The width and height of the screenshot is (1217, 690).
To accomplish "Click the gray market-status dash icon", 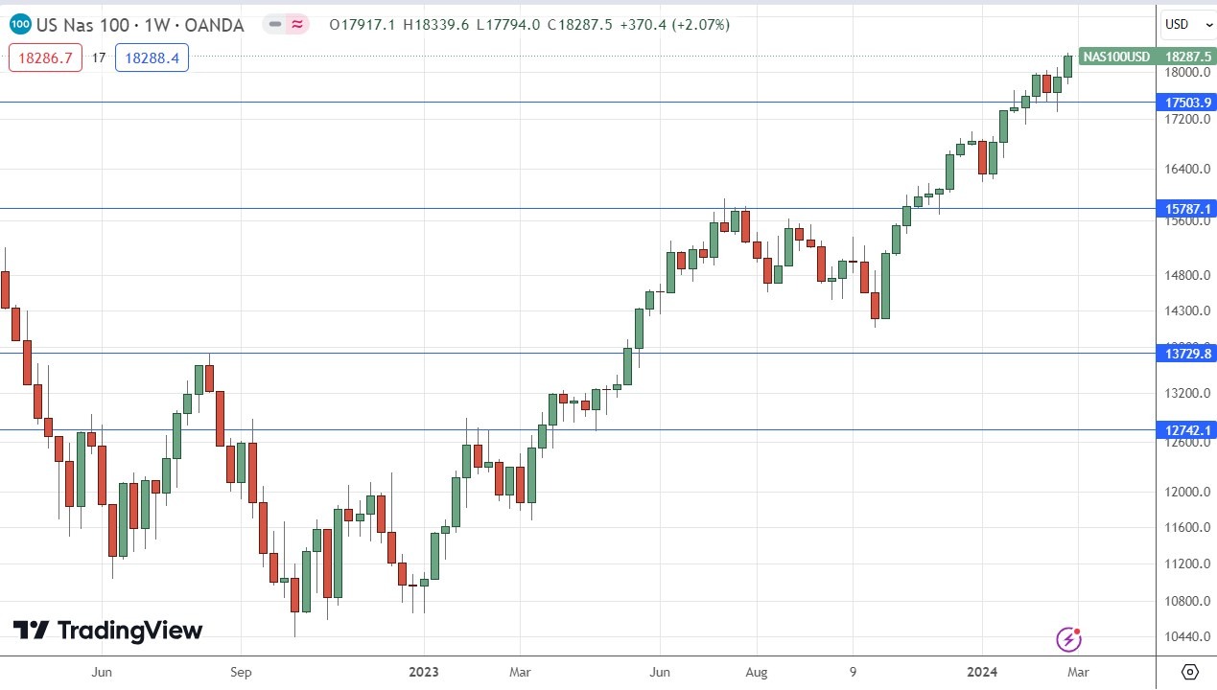I will coord(276,26).
